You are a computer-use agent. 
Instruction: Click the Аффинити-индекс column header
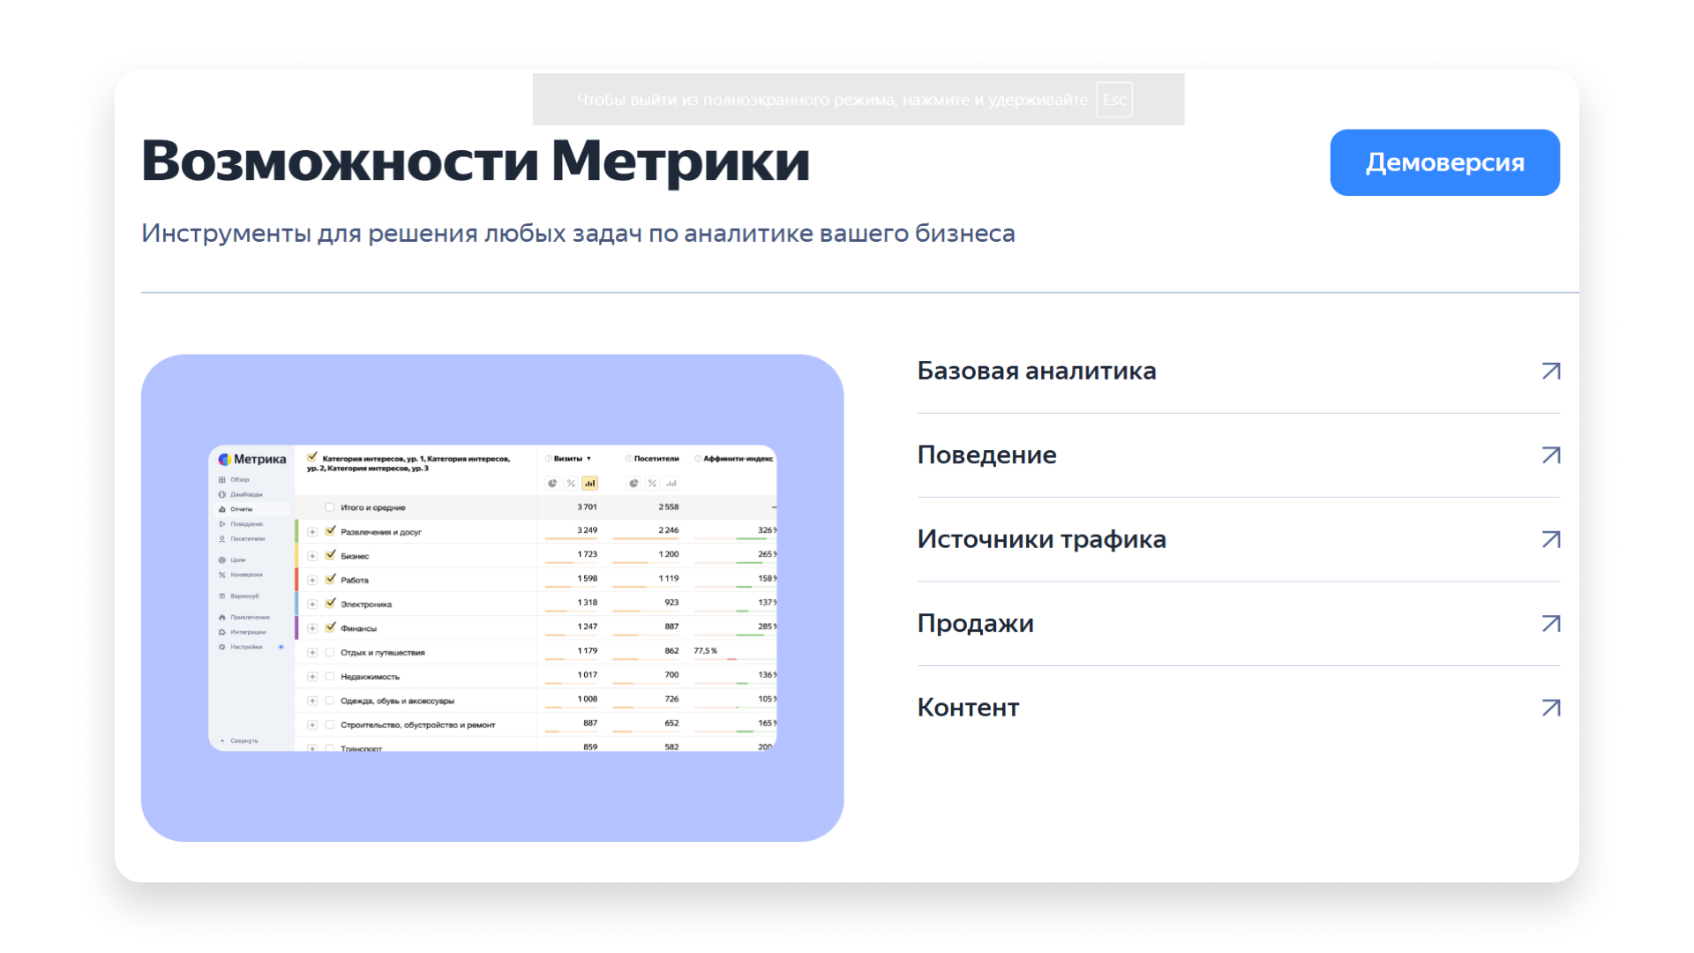pyautogui.click(x=738, y=459)
